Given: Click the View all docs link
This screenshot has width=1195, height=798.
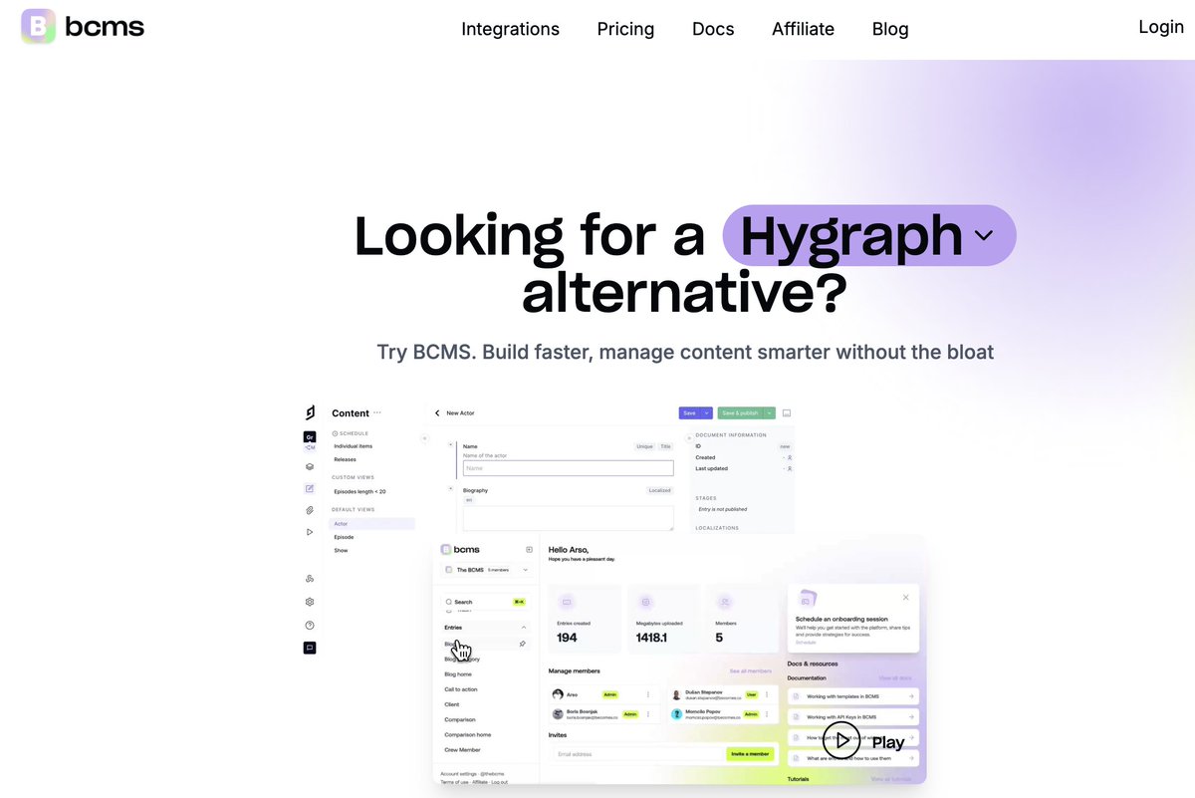Looking at the screenshot, I should point(895,677).
